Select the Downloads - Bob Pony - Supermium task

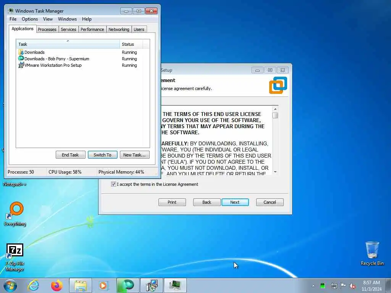(x=83, y=59)
